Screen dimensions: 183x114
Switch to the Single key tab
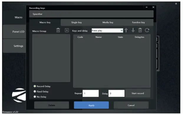[76, 22]
